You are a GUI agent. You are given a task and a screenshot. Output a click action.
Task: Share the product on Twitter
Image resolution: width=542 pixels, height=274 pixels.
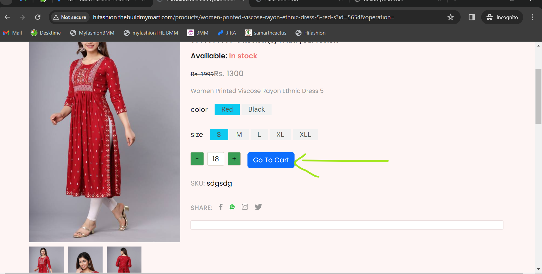258,207
